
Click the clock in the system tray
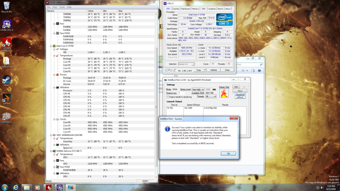click(331, 188)
